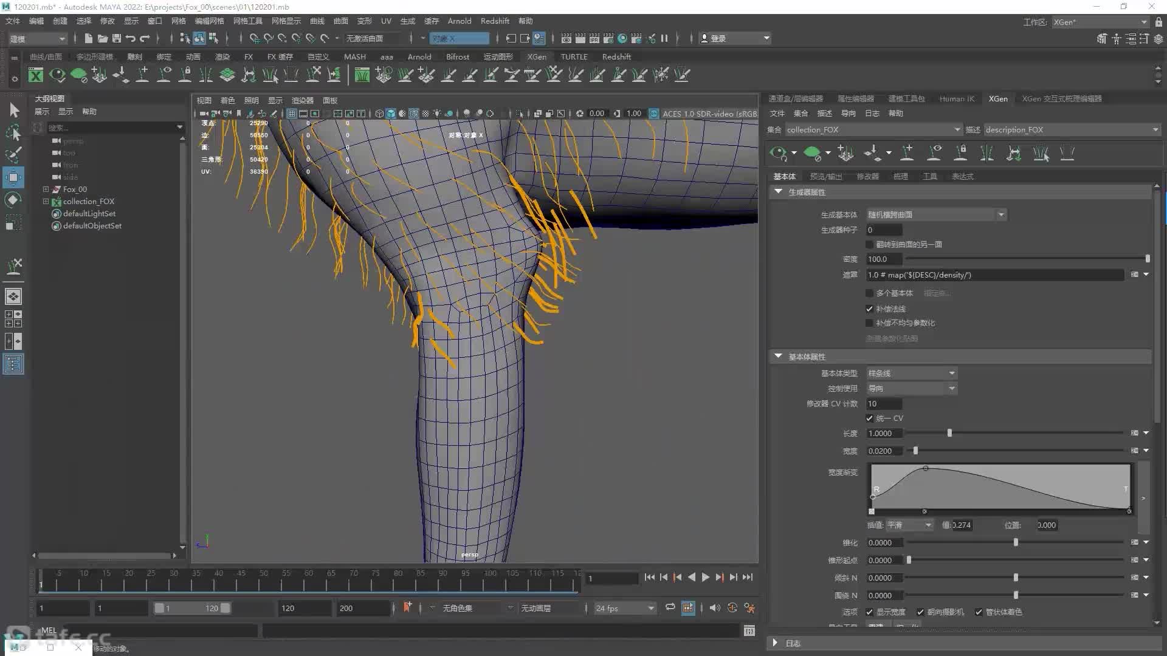
Task: Toggle the 管状体着色 option checkbox
Action: point(979,612)
